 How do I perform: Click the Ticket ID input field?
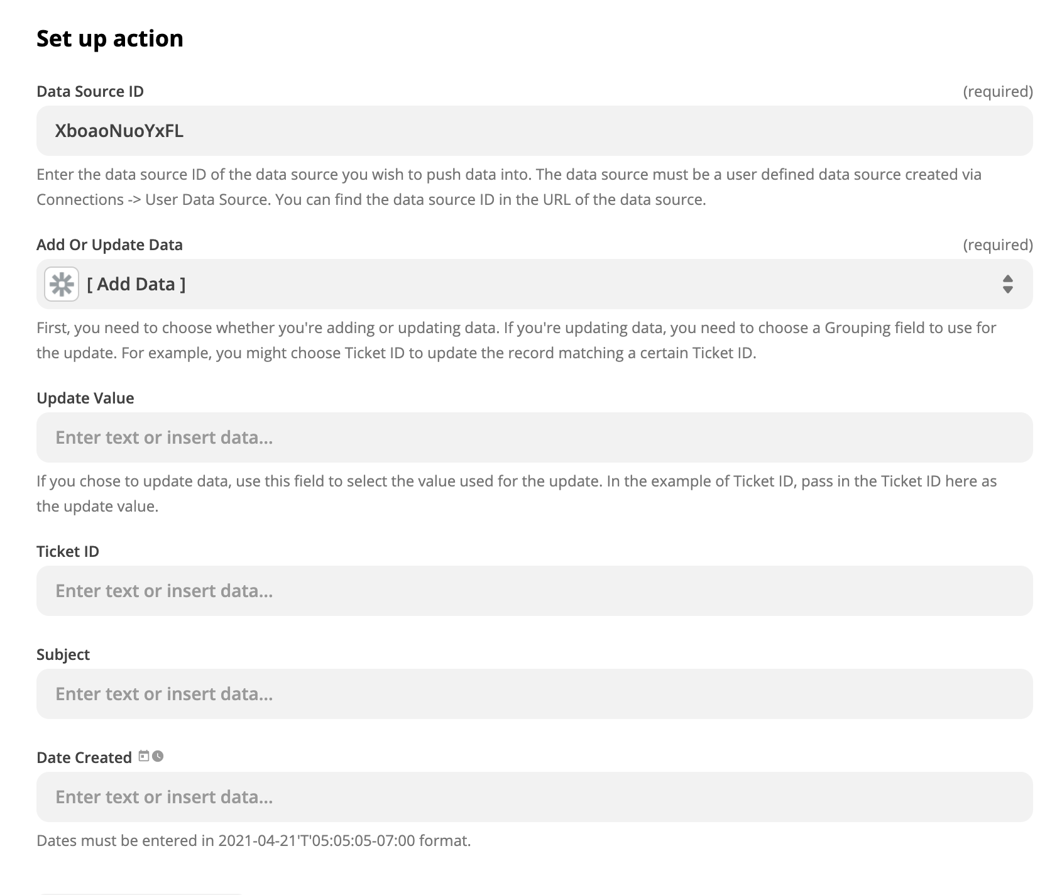[x=534, y=591]
